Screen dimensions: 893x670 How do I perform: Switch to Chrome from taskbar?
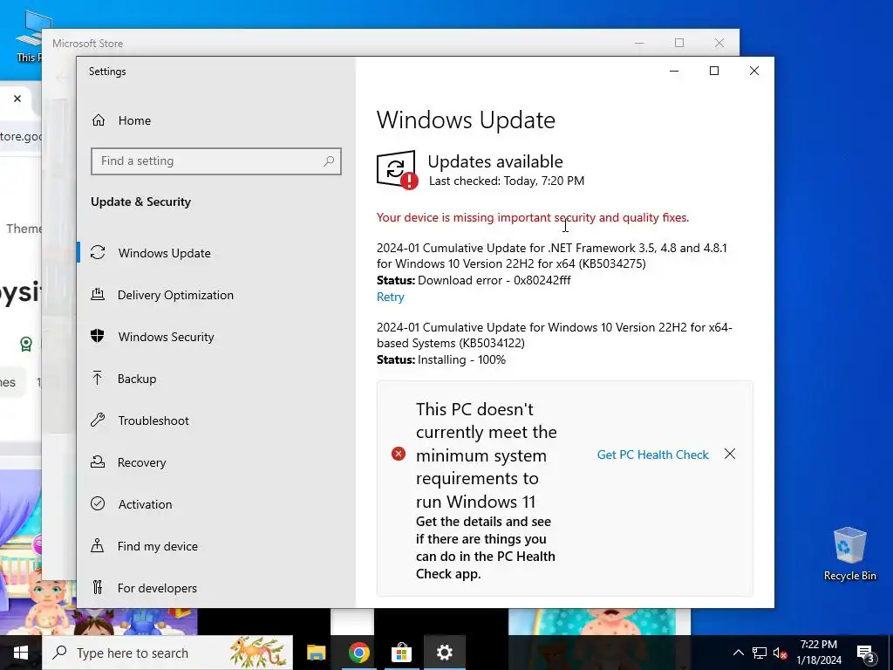click(x=358, y=653)
